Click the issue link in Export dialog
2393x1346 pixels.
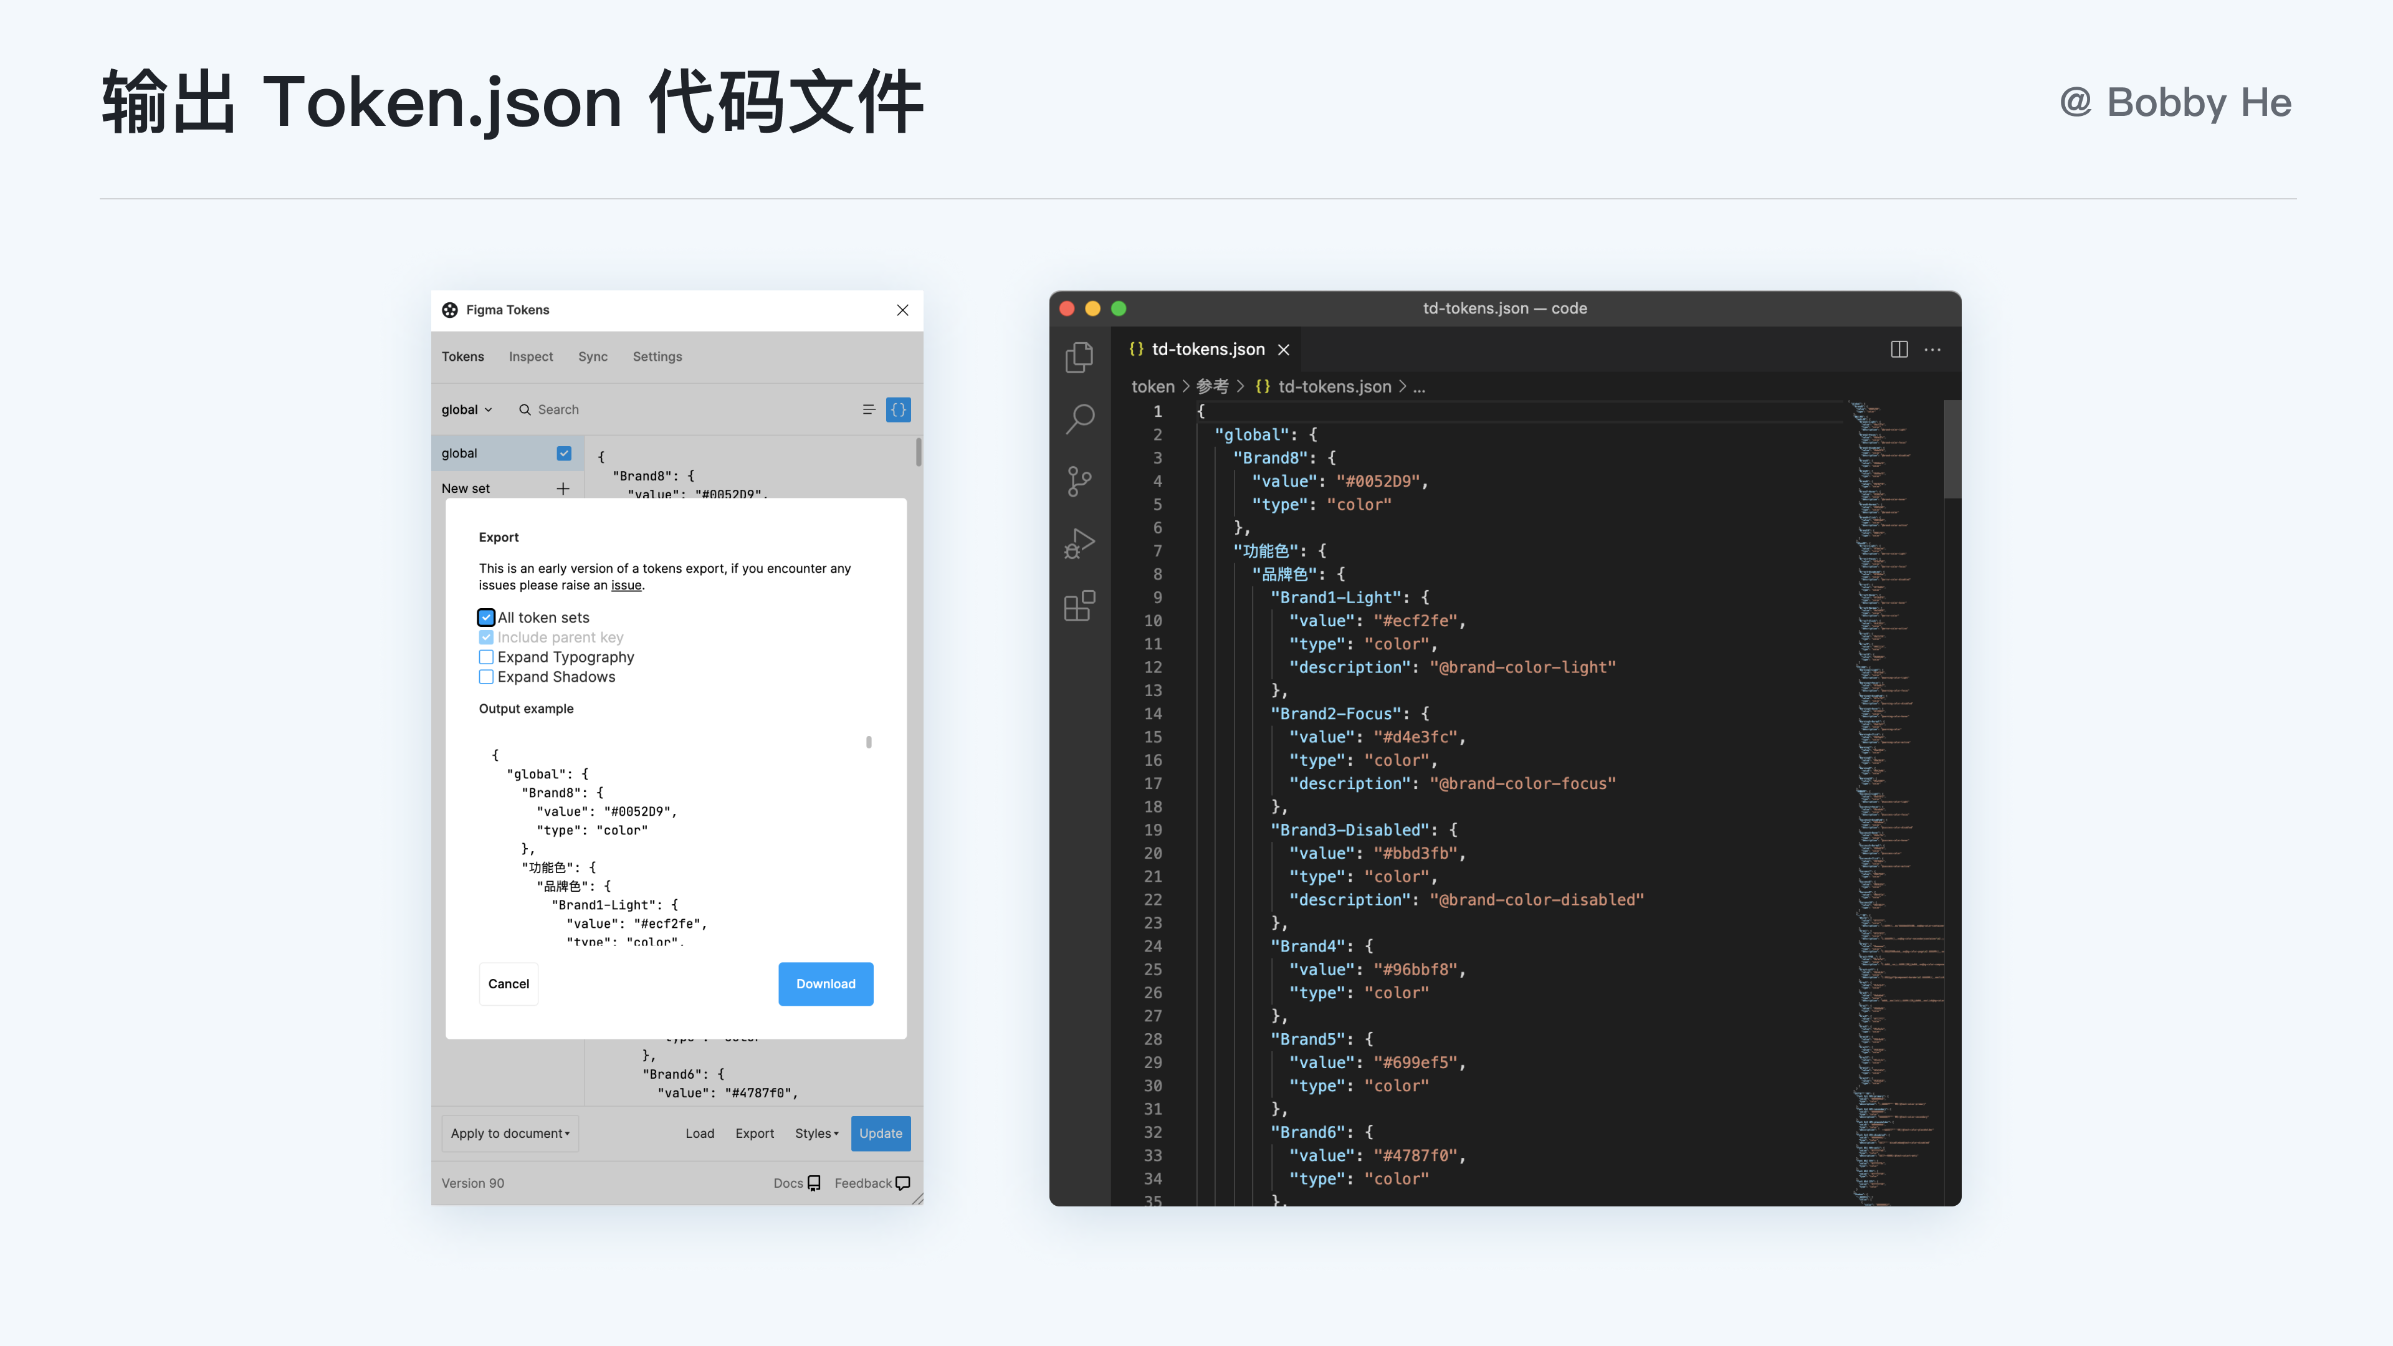pos(626,585)
